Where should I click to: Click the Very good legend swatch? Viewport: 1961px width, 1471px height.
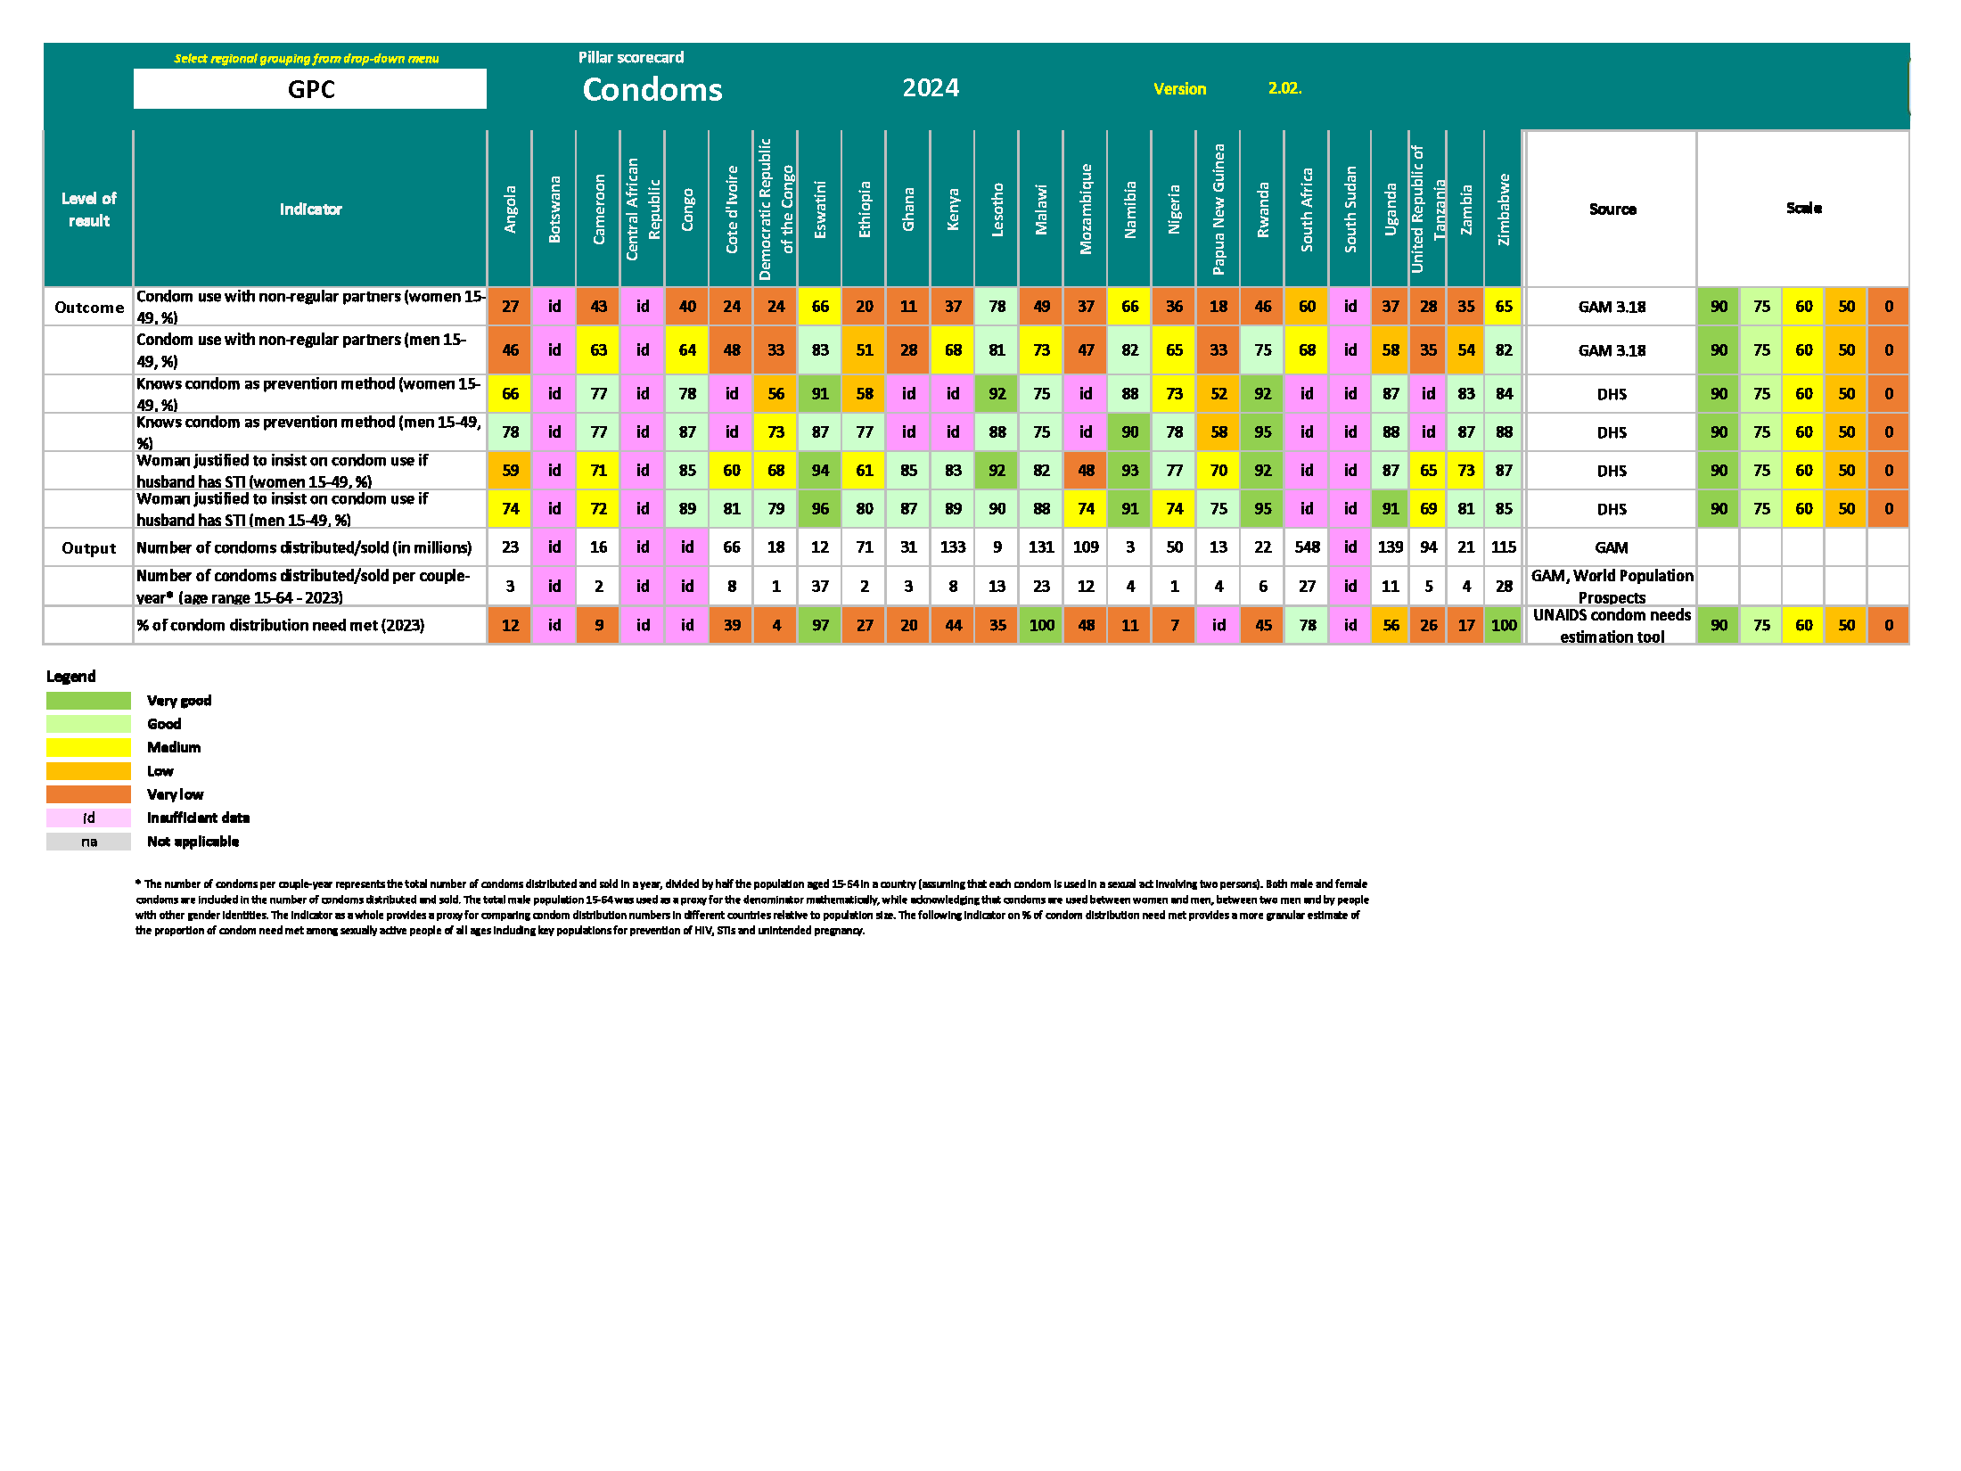[x=88, y=701]
